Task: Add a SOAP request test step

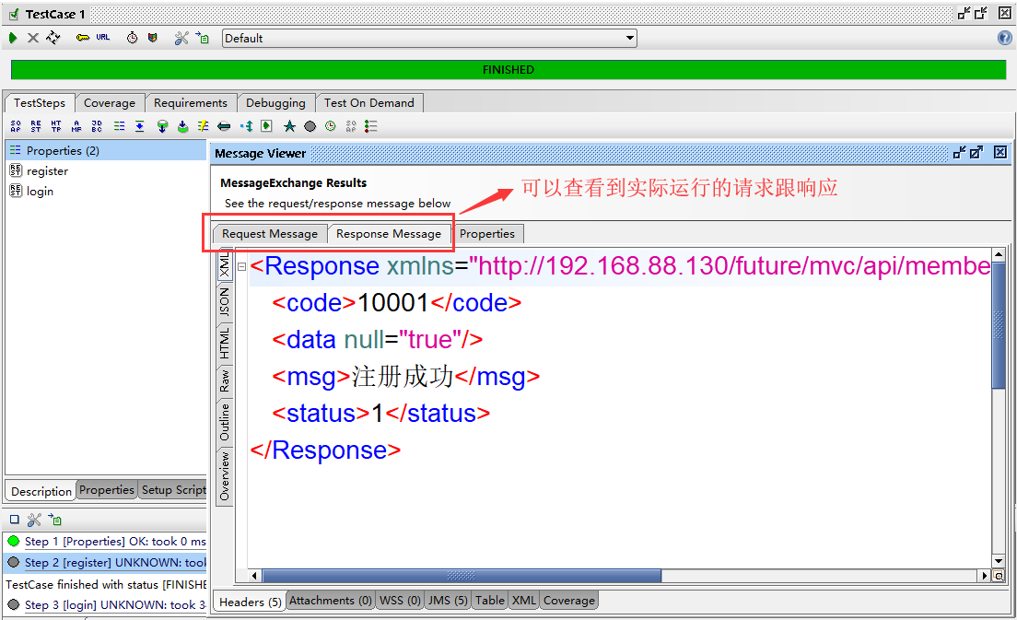Action: [x=16, y=126]
